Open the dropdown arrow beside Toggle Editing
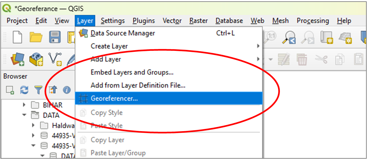The image size is (367, 159). [x=271, y=60]
